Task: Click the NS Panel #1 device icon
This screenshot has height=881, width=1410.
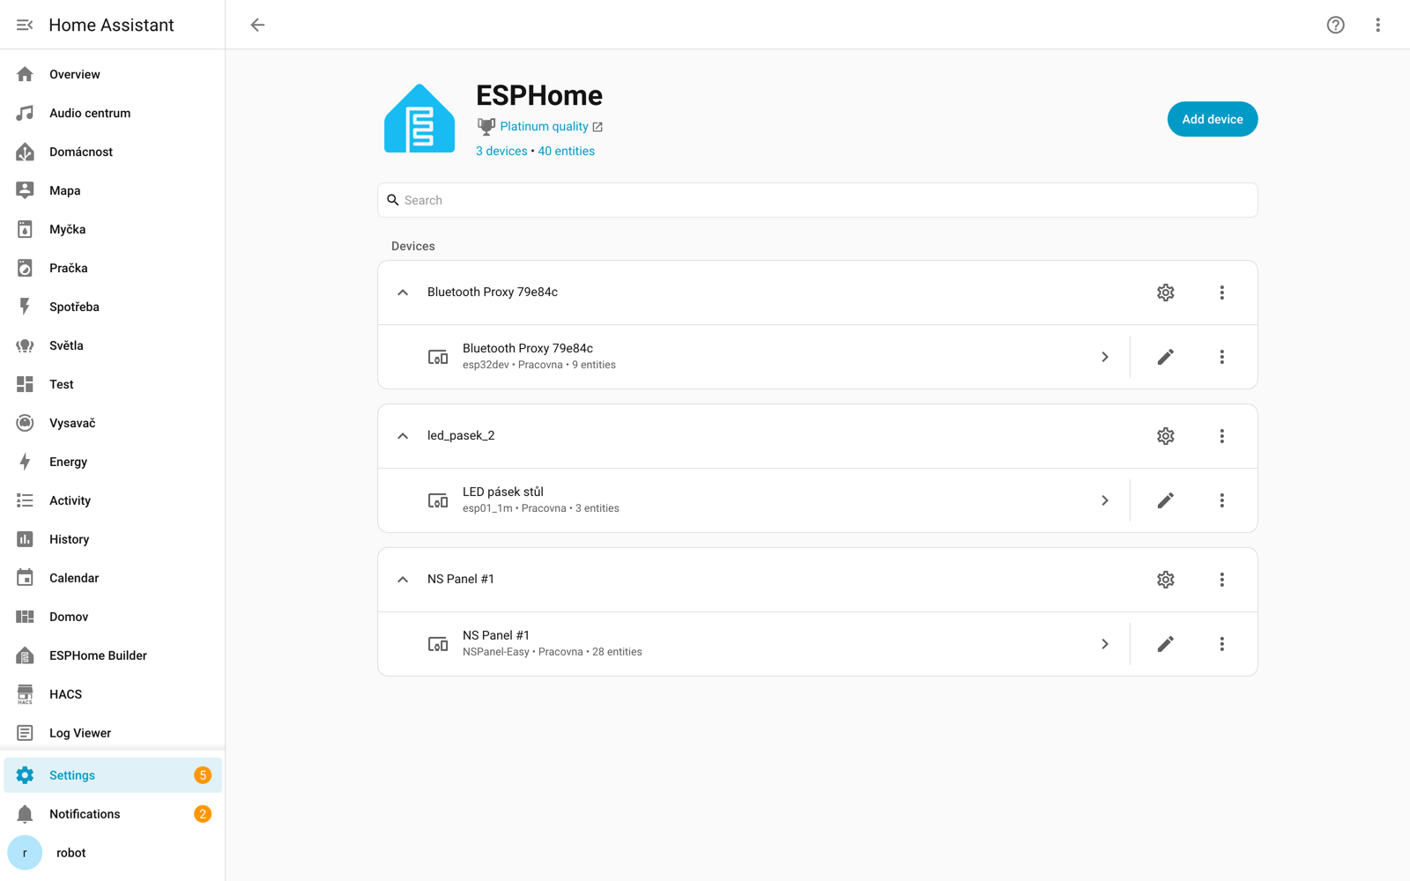Action: click(x=438, y=644)
